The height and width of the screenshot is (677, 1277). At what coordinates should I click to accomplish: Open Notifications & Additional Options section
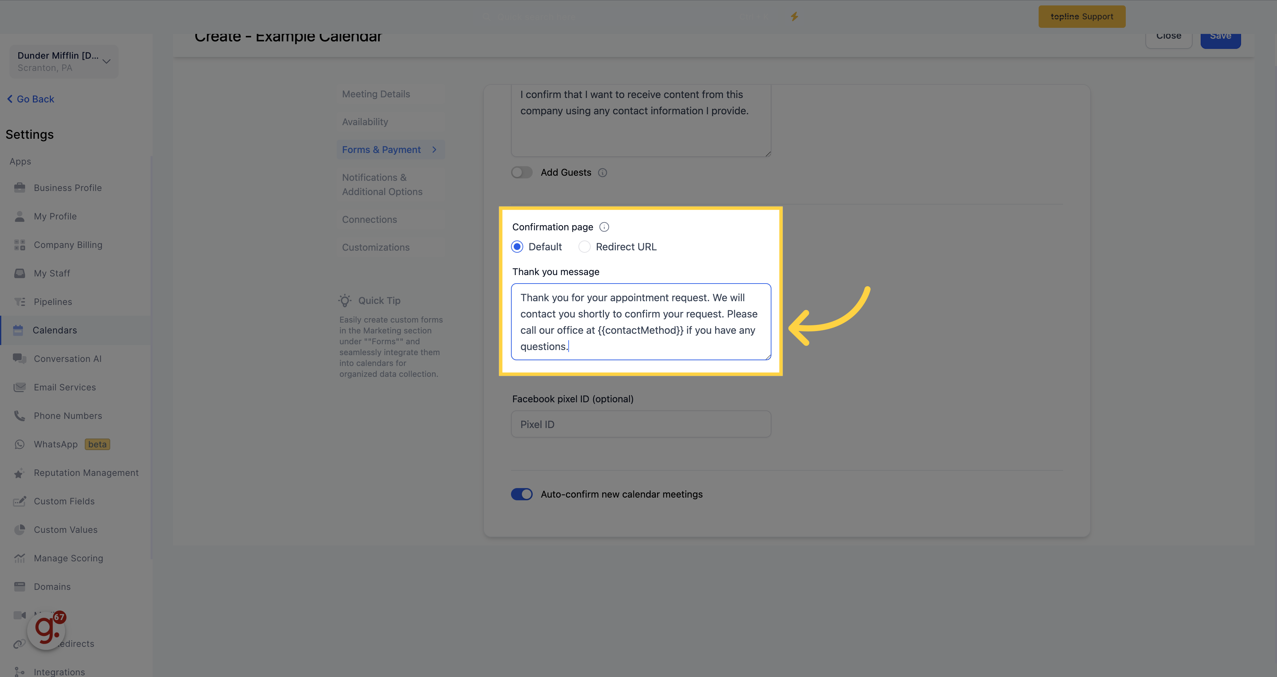pyautogui.click(x=382, y=185)
